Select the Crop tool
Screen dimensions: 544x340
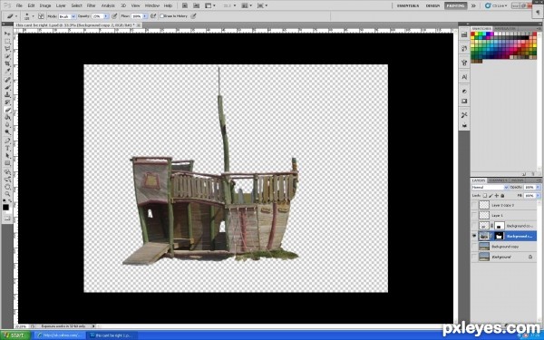tap(7, 63)
